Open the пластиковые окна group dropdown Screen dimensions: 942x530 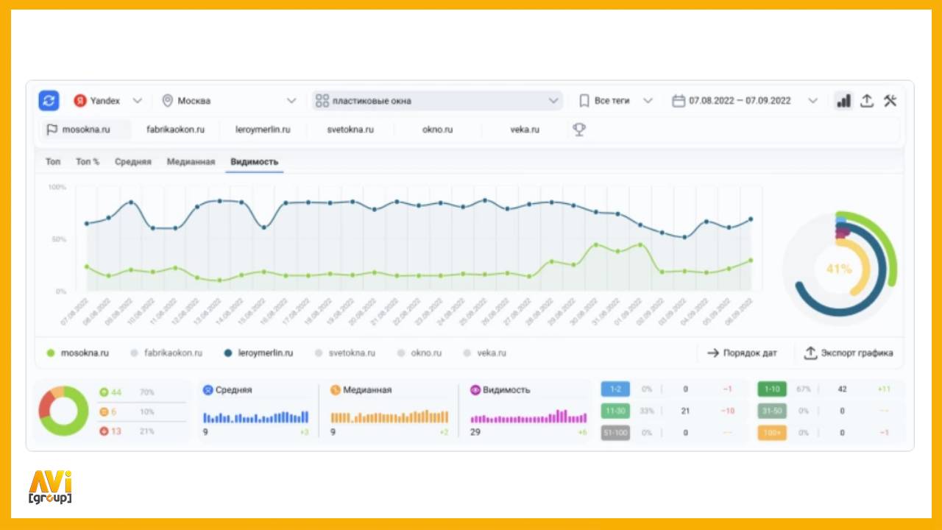[437, 101]
